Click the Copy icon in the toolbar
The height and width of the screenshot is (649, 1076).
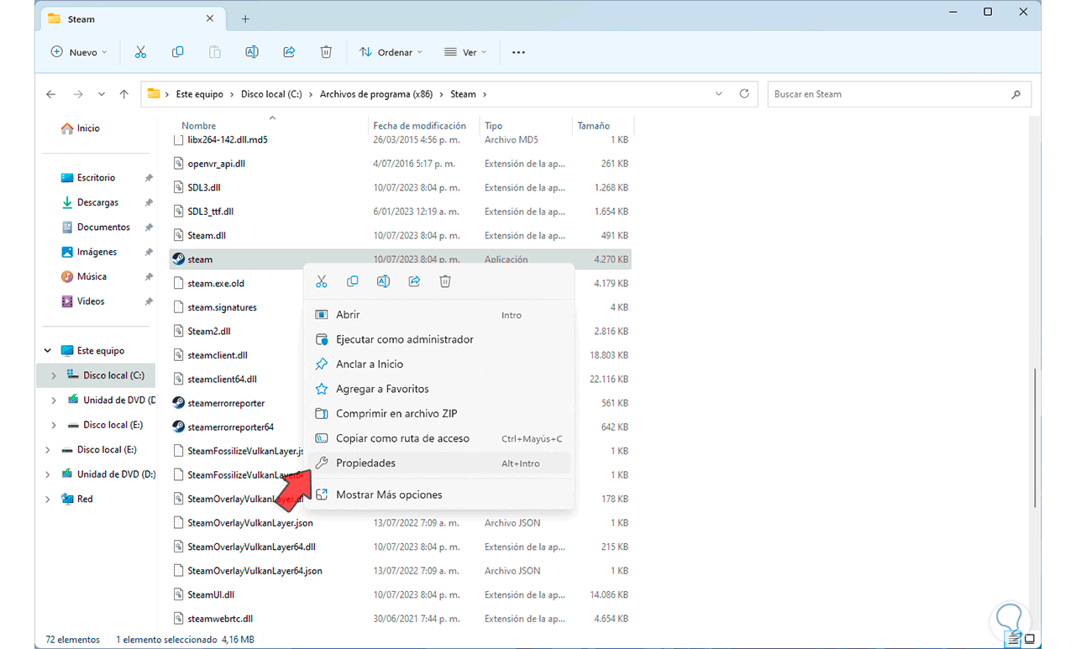click(x=177, y=52)
